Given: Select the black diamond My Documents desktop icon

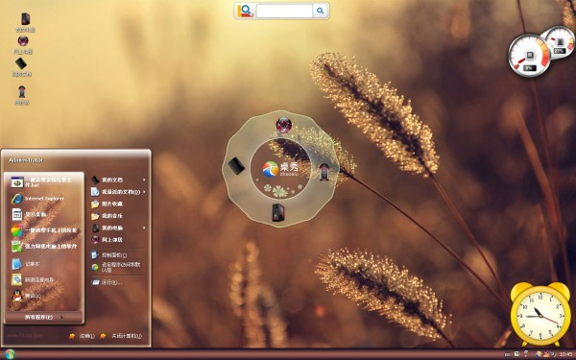Looking at the screenshot, I should coord(21,67).
